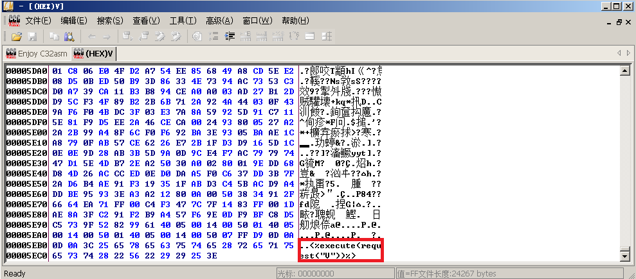Click the round disc toolbar icon

(x=197, y=37)
